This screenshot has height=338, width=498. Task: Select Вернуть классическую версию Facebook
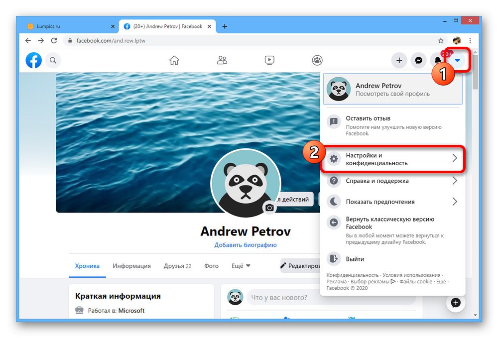click(392, 230)
